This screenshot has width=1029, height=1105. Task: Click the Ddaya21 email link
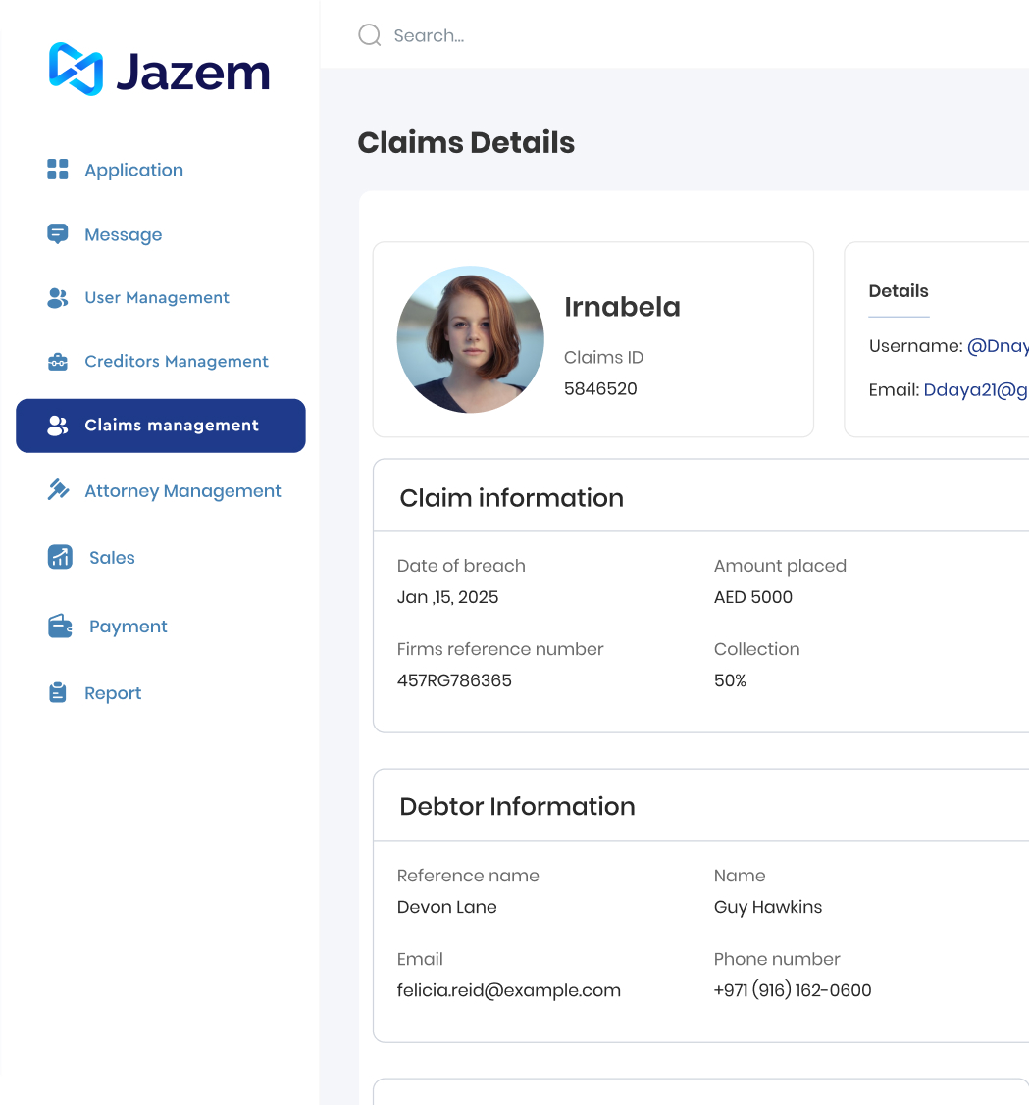[976, 390]
